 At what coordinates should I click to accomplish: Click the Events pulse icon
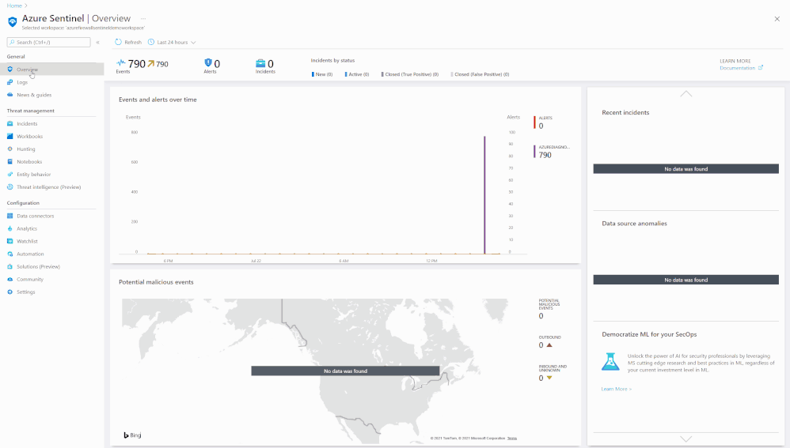[121, 63]
